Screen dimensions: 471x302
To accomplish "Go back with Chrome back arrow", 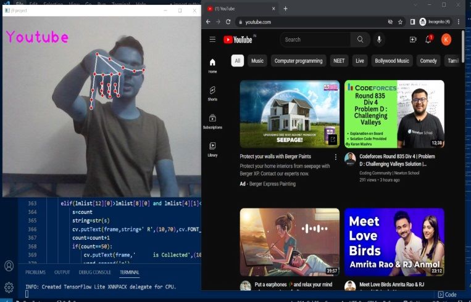I will 208,22.
